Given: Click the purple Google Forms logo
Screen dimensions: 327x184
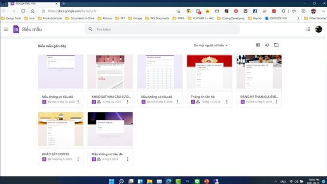Looking at the screenshot, I should [16, 29].
